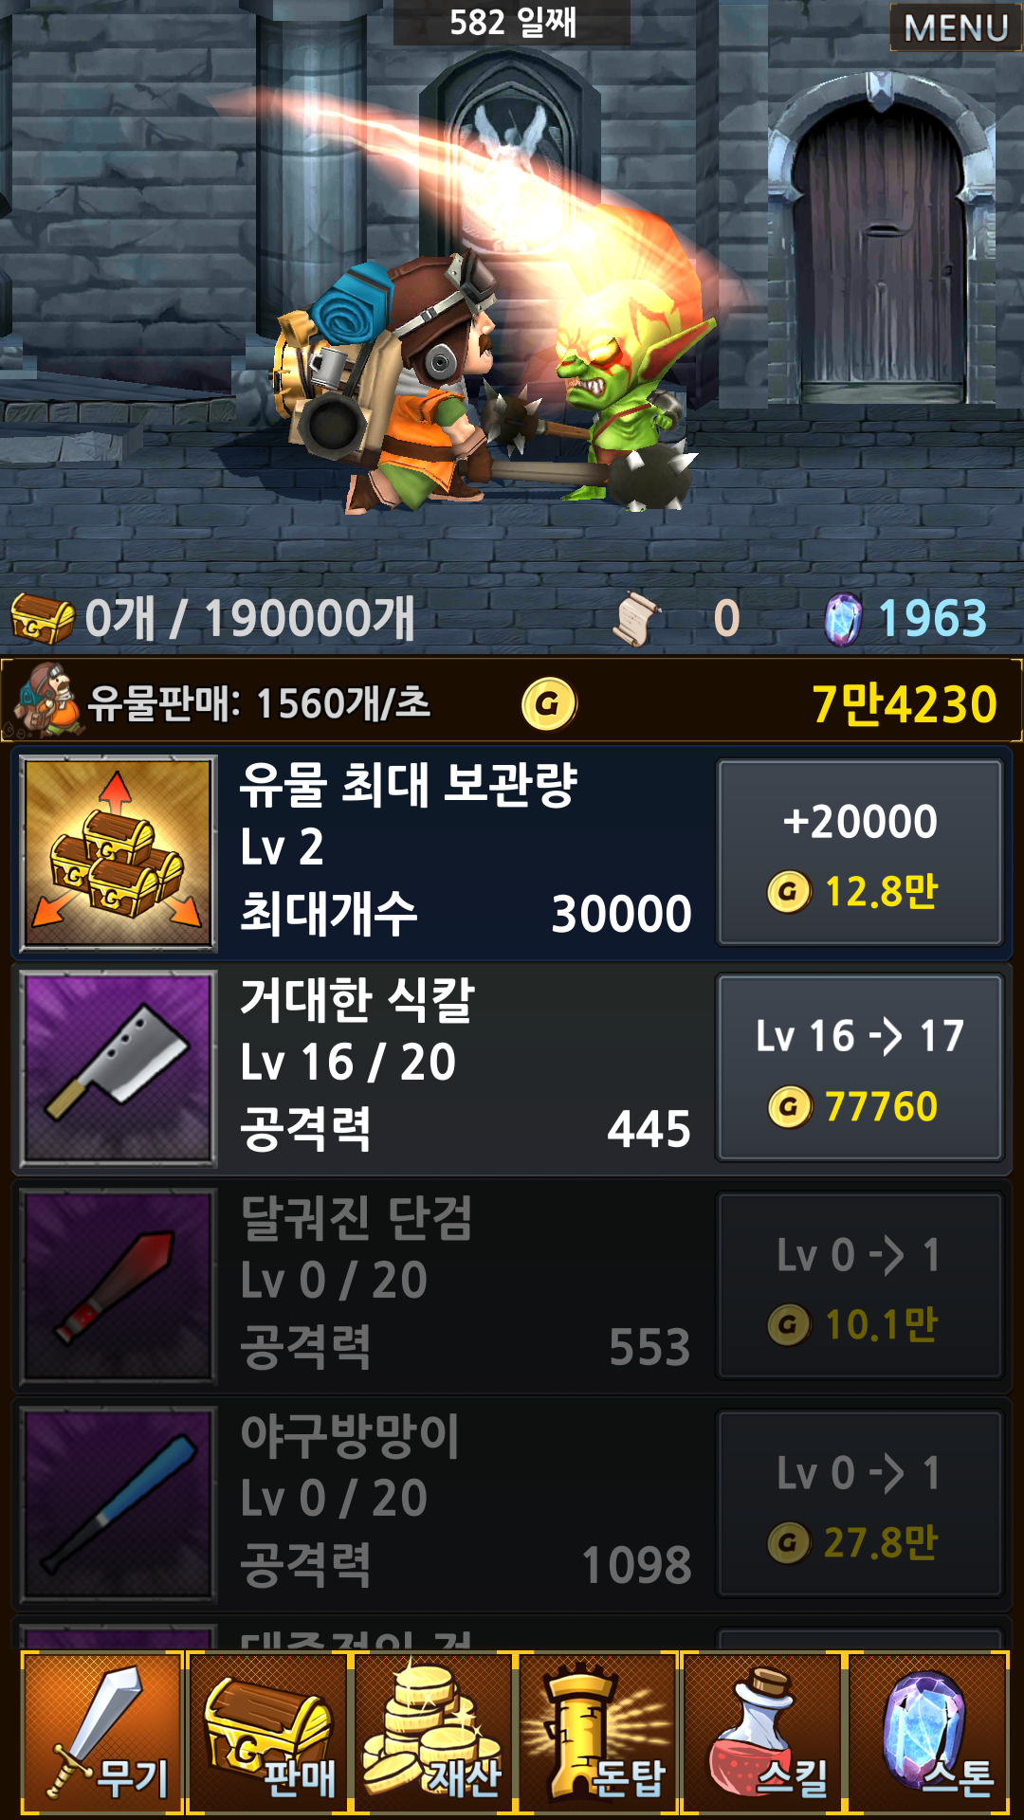This screenshot has width=1024, height=1820.
Task: Upgrade cleaver from Lv 16 to 17
Action: point(860,1067)
